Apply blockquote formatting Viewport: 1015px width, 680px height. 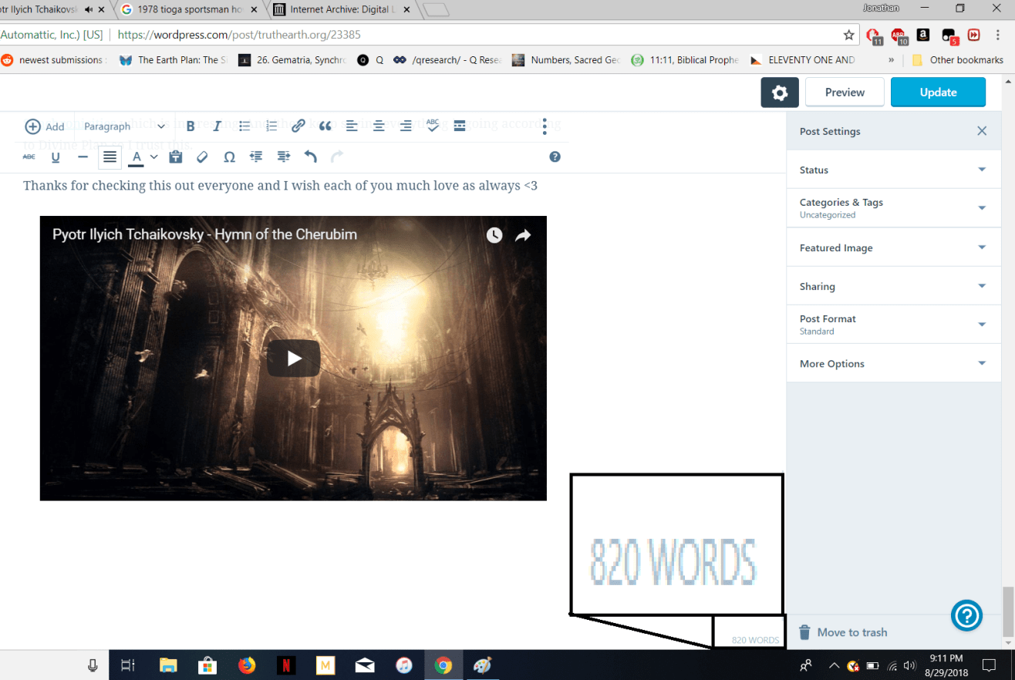point(325,126)
